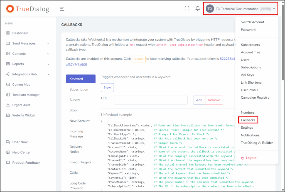Open Notifications in account menu
The height and width of the screenshot is (192, 285).
tap(250, 135)
